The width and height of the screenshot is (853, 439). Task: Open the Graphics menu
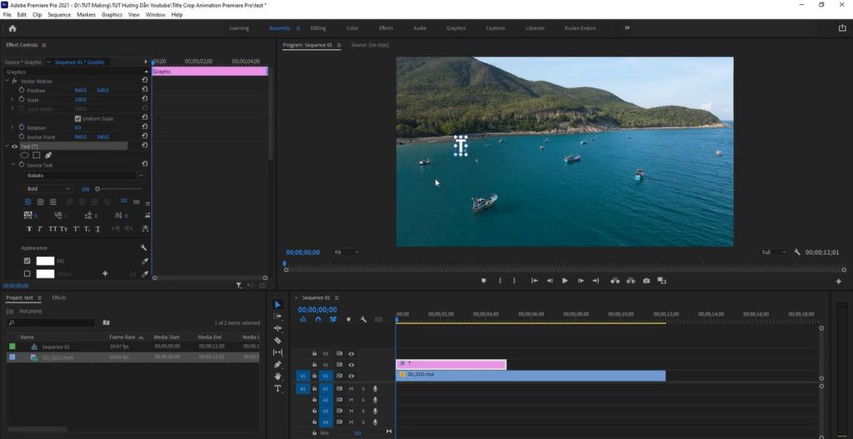(x=112, y=15)
